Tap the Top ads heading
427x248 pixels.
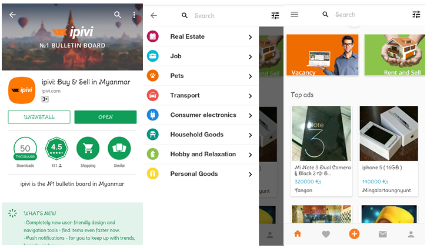[x=302, y=95]
